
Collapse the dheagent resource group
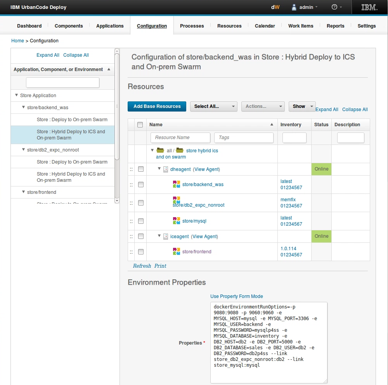click(x=159, y=169)
